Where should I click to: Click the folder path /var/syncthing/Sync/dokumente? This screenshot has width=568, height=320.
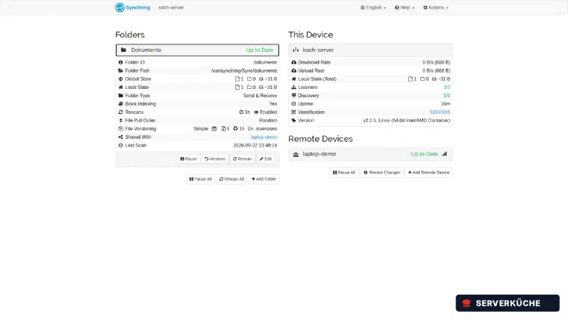click(244, 71)
